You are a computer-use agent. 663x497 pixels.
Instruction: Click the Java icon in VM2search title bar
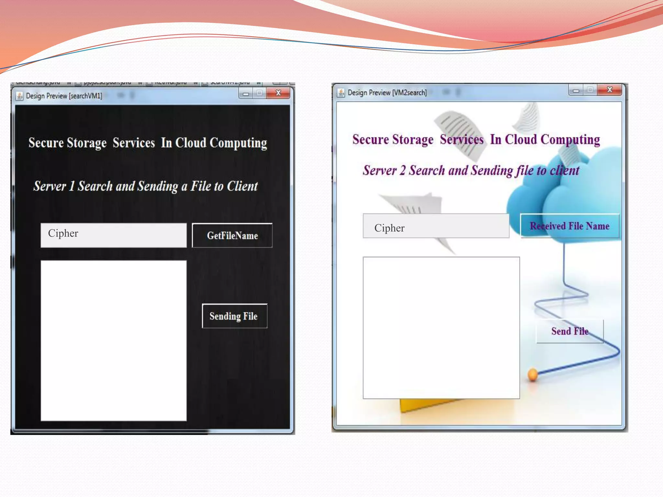pyautogui.click(x=341, y=93)
